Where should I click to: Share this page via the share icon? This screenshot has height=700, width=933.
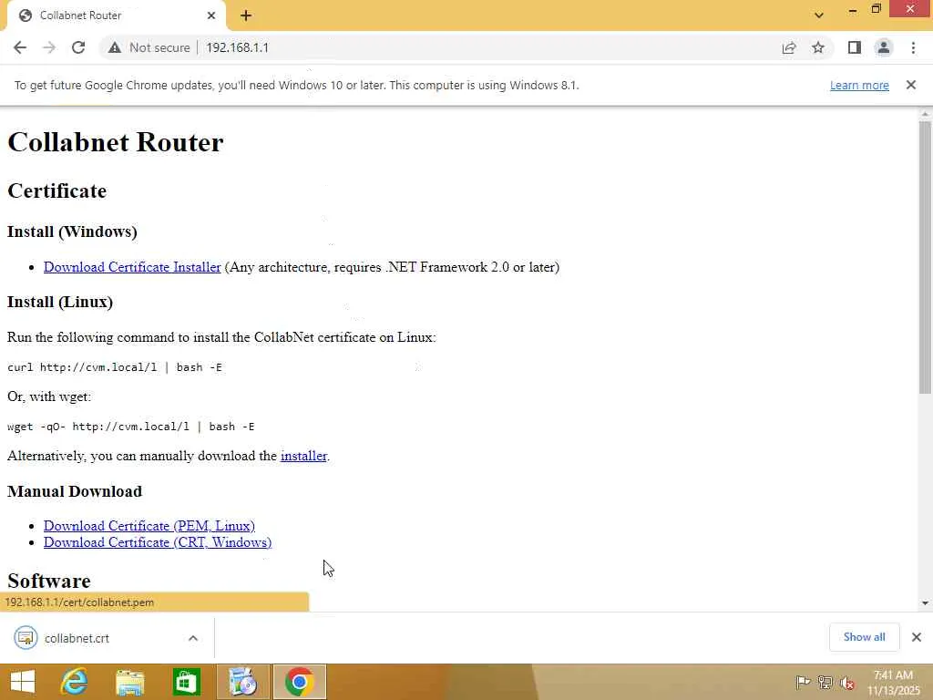pyautogui.click(x=789, y=47)
